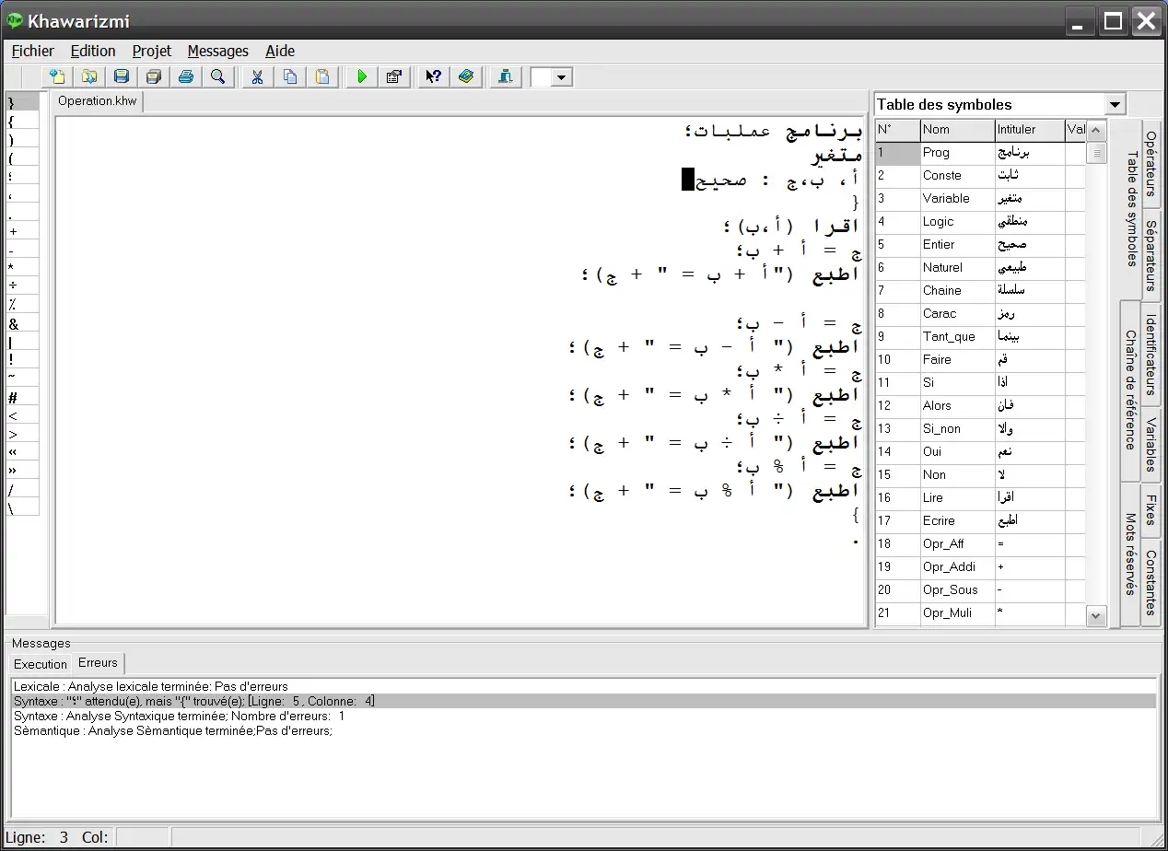Insert the tilde ~ from the palette
Viewport: 1168px width, 851px height.
(22, 379)
